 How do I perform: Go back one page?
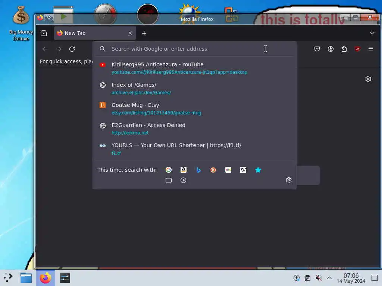pos(45,49)
